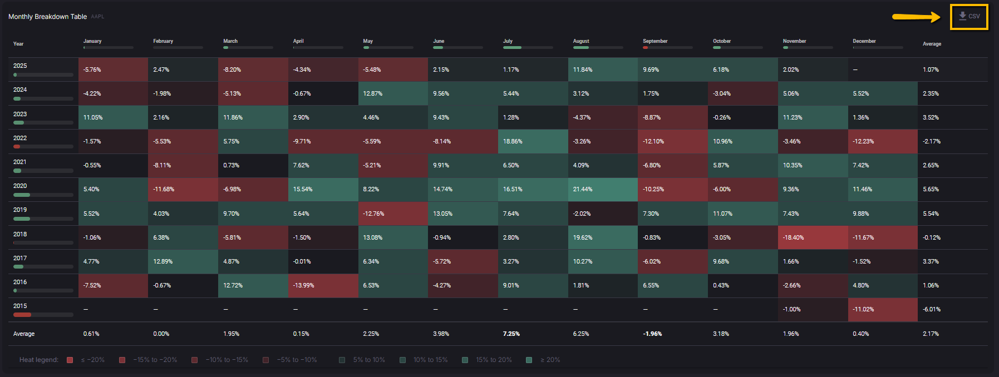Click the ≥ 20% legend swatch

coord(529,360)
